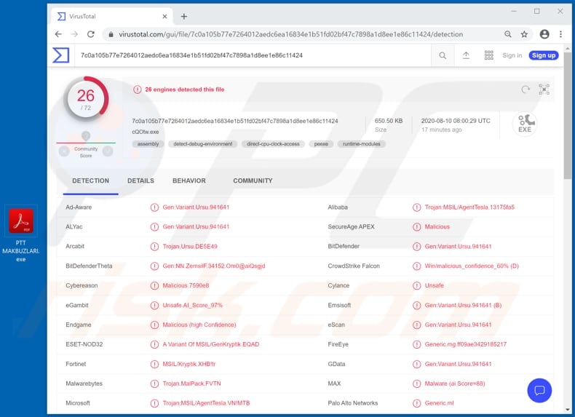This screenshot has width=575, height=417.
Task: Reload the VirusTotal page
Action: [90, 34]
